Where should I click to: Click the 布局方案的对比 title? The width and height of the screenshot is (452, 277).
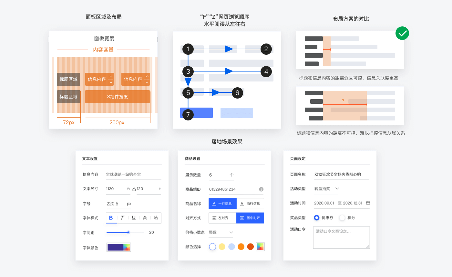[351, 19]
